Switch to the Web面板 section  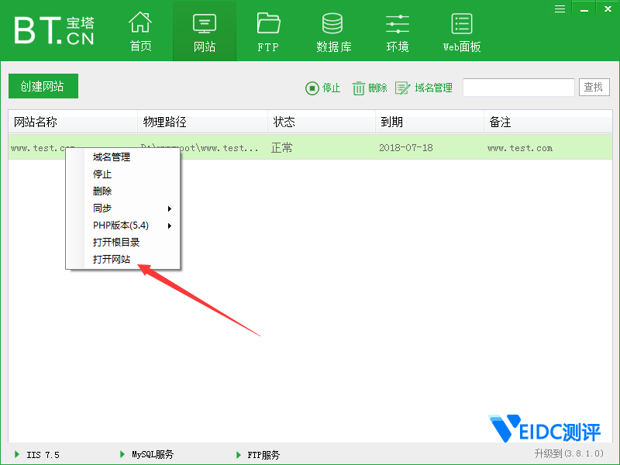(x=462, y=32)
